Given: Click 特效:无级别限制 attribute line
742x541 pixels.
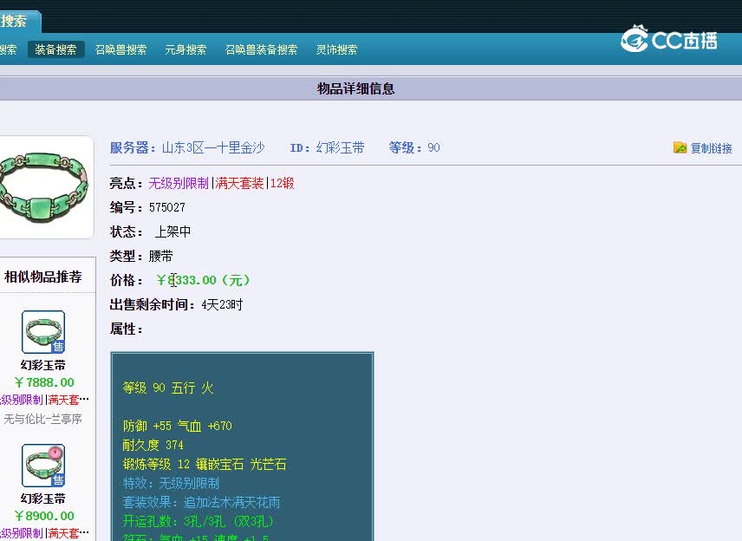Looking at the screenshot, I should tap(171, 483).
